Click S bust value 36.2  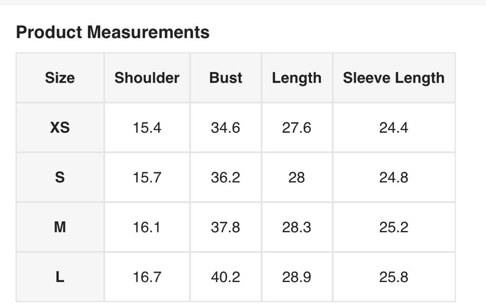tap(225, 177)
